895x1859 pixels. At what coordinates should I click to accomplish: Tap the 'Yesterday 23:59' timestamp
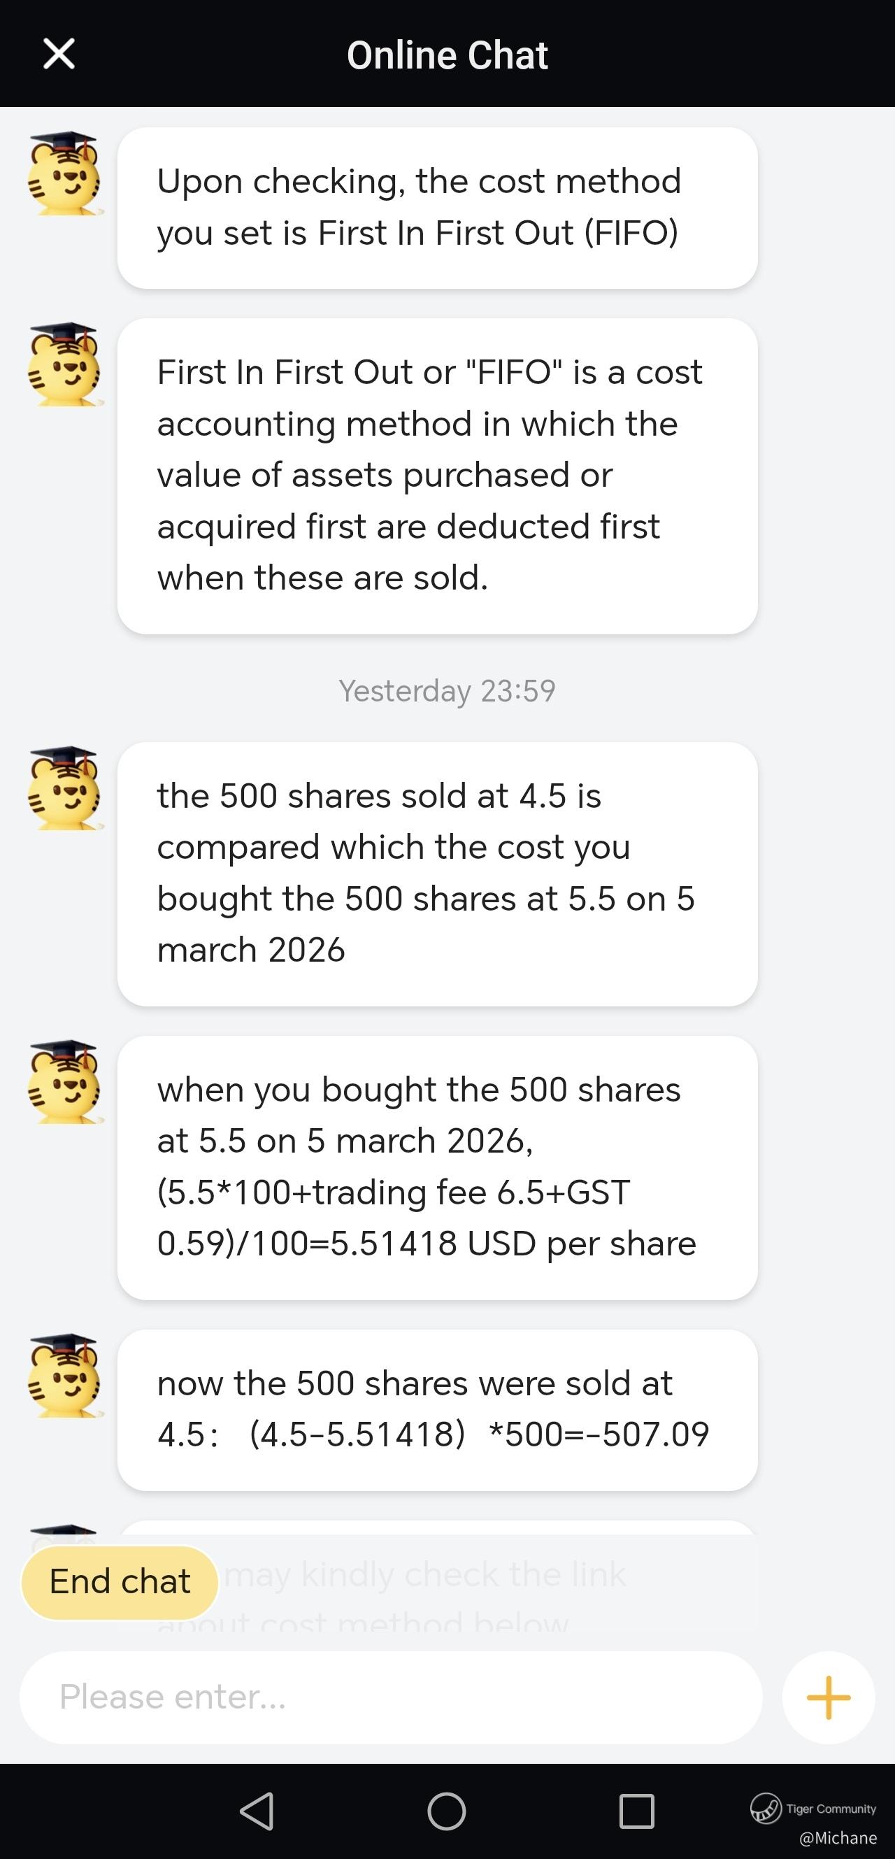pyautogui.click(x=447, y=690)
